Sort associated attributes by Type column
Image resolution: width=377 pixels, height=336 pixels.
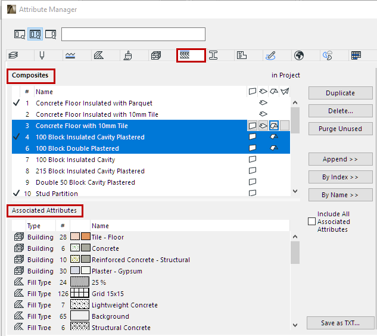coord(40,226)
